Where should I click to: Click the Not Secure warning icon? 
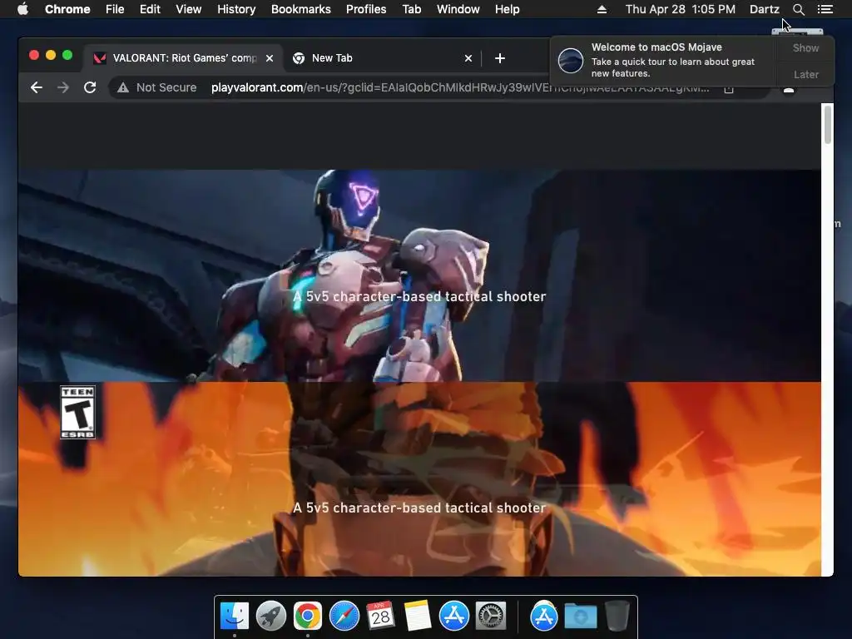(x=123, y=87)
